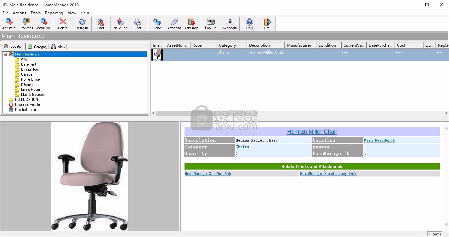Sort by the Condition column header
449x237 pixels.
click(x=329, y=45)
